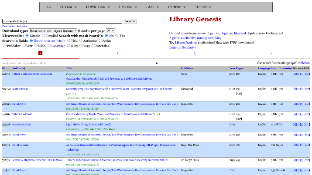The width and height of the screenshot is (312, 175).
Task: Expand the LAST menu
Action: [x=152, y=7]
